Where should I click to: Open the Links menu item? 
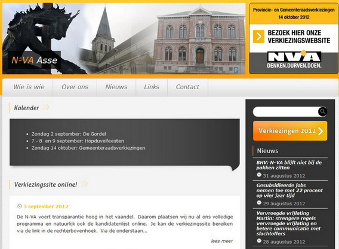coord(152,87)
